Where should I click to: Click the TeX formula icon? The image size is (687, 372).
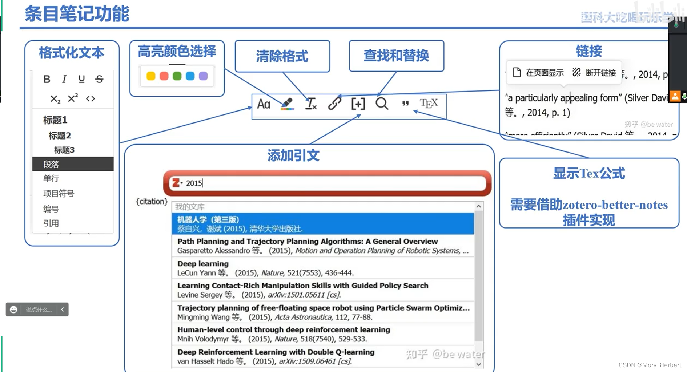point(429,104)
